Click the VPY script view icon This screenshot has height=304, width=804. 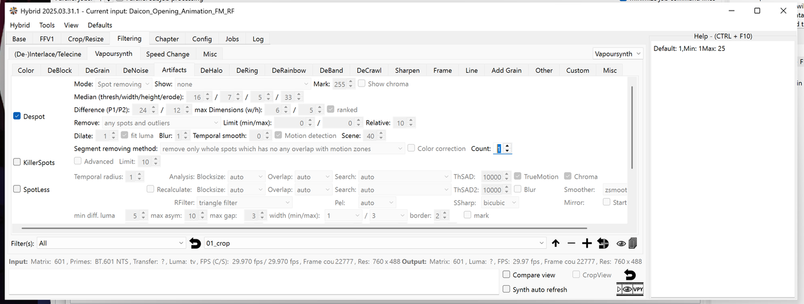coord(638,289)
